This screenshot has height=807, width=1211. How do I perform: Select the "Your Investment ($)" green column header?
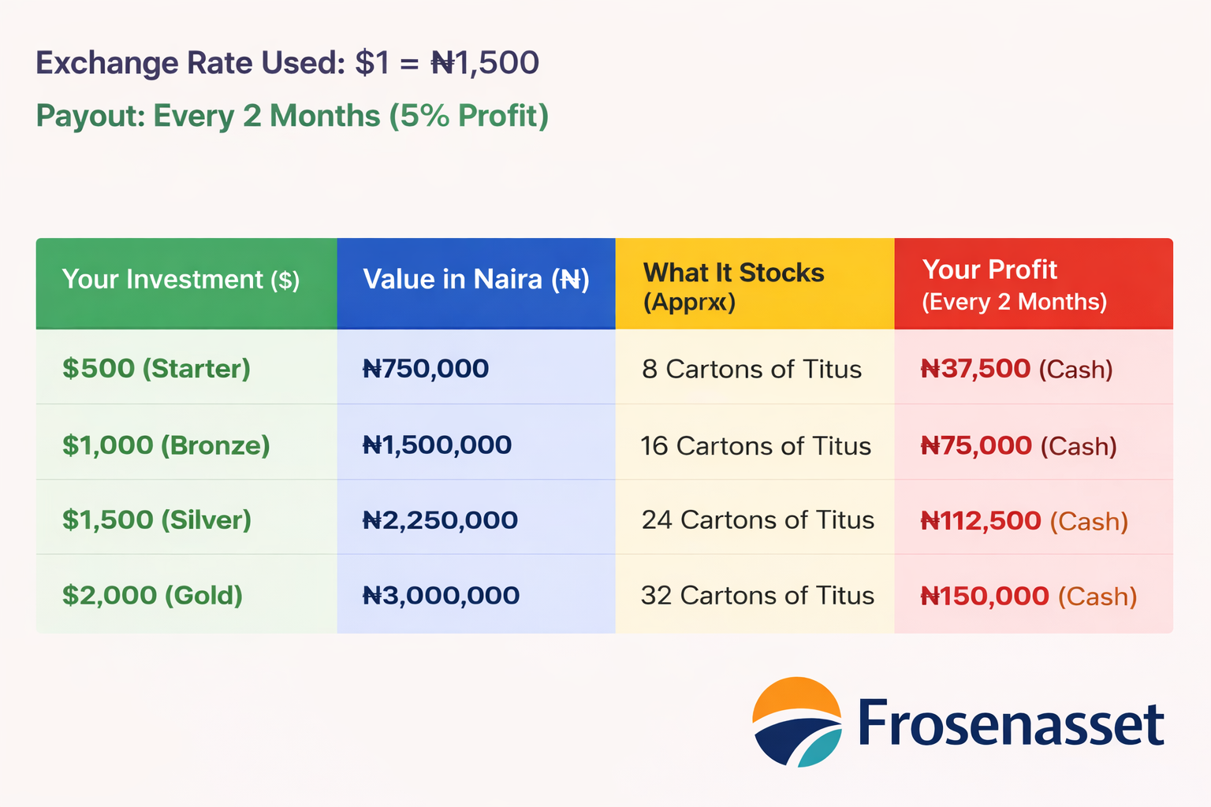(x=181, y=280)
